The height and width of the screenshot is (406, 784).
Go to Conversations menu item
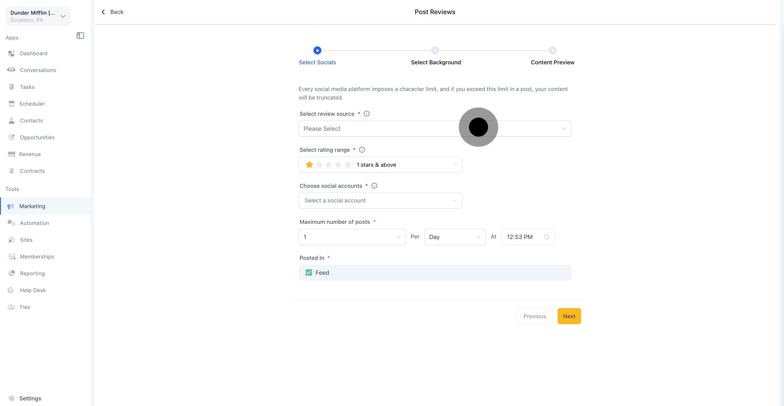pyautogui.click(x=38, y=70)
